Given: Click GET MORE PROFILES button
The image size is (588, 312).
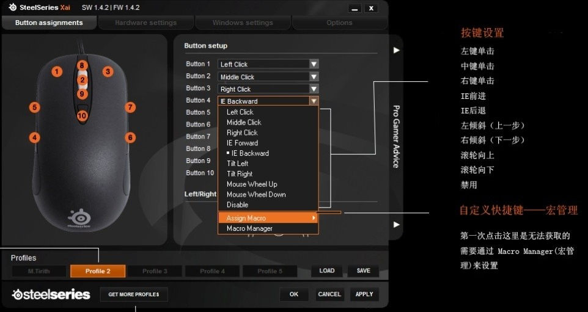Looking at the screenshot, I should [134, 294].
